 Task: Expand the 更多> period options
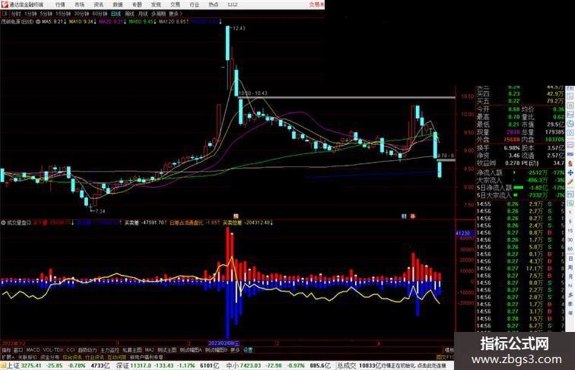tap(176, 13)
